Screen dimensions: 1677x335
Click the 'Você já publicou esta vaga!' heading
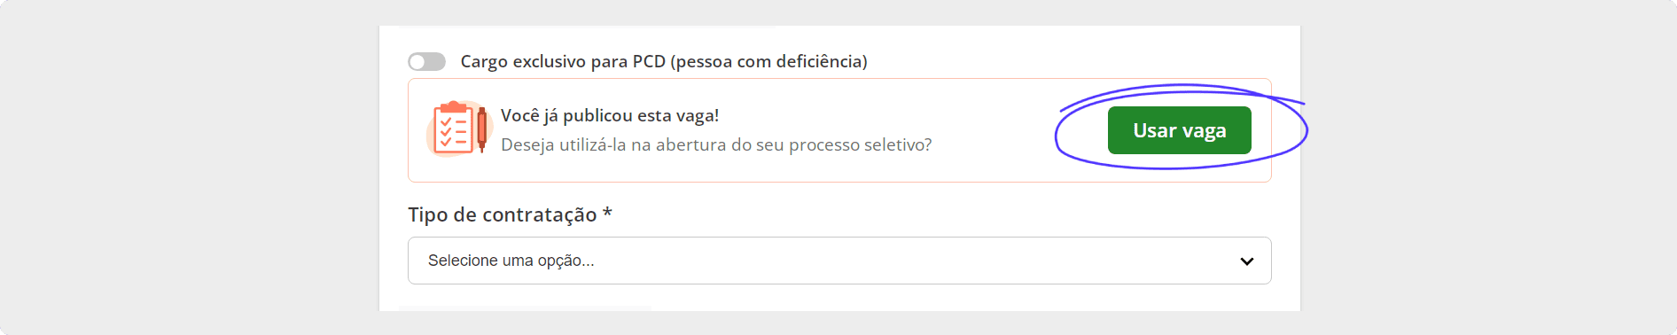tap(610, 115)
